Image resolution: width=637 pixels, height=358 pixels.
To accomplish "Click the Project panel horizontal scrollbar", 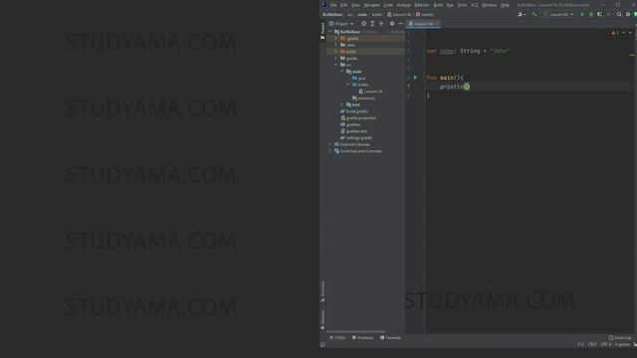I will [x=355, y=331].
